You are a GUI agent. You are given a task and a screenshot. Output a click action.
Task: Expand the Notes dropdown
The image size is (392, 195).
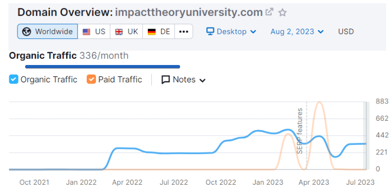tap(184, 80)
